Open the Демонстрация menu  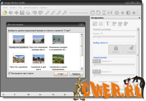(31, 8)
